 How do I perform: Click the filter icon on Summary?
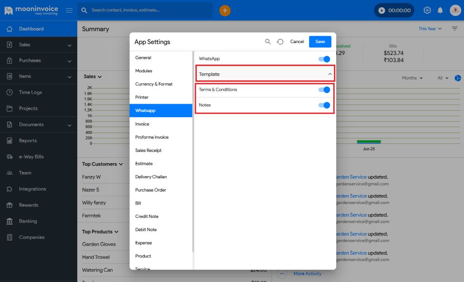point(455,29)
